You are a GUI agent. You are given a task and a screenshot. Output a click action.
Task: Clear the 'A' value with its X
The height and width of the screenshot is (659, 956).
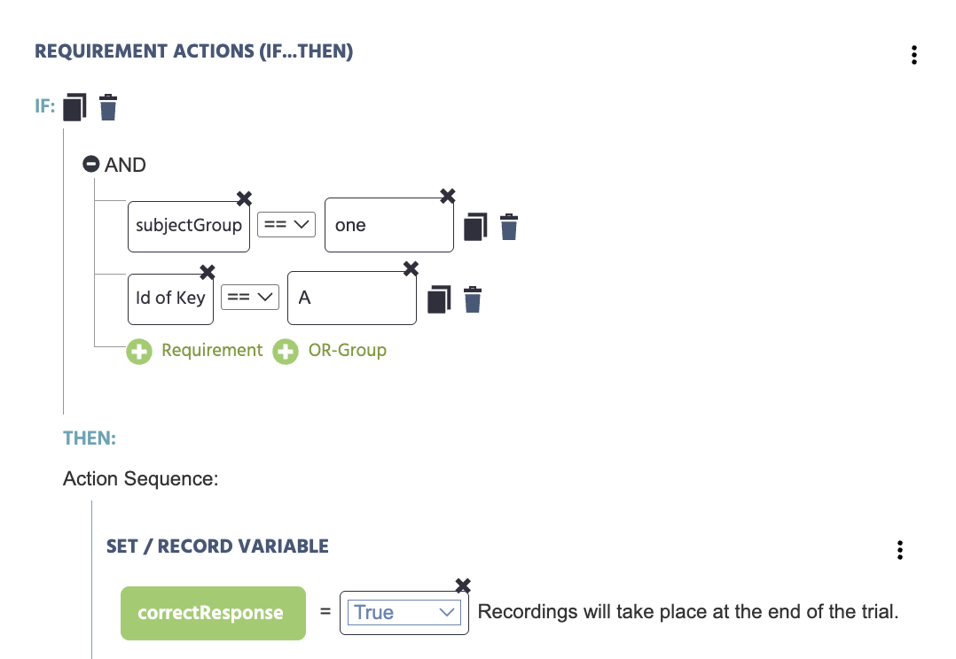[x=411, y=267]
